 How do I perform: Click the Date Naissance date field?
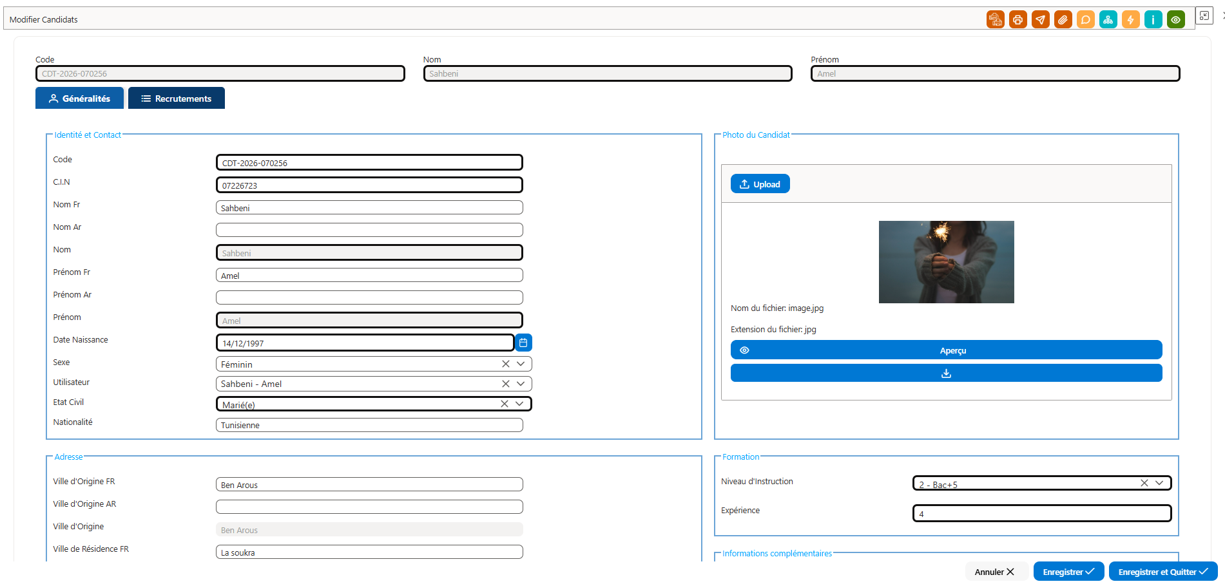(365, 343)
